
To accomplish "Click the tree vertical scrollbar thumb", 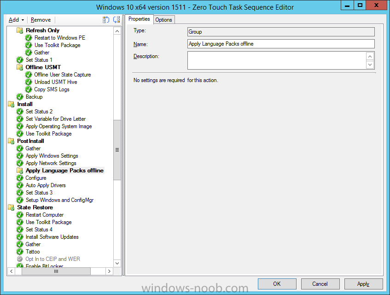I will point(117,150).
